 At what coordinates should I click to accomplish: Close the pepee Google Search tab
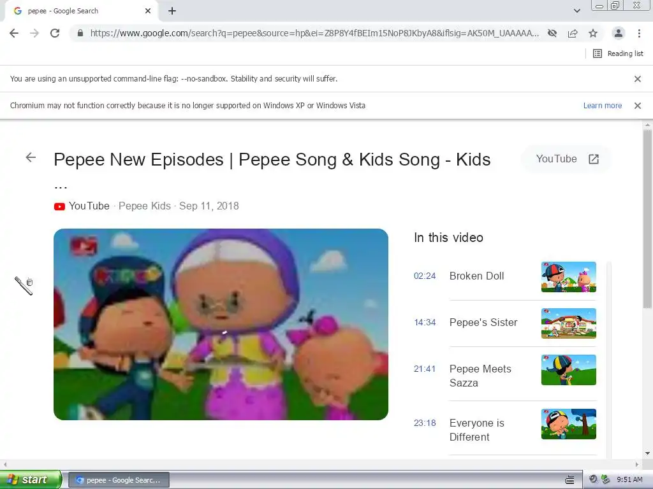148,11
